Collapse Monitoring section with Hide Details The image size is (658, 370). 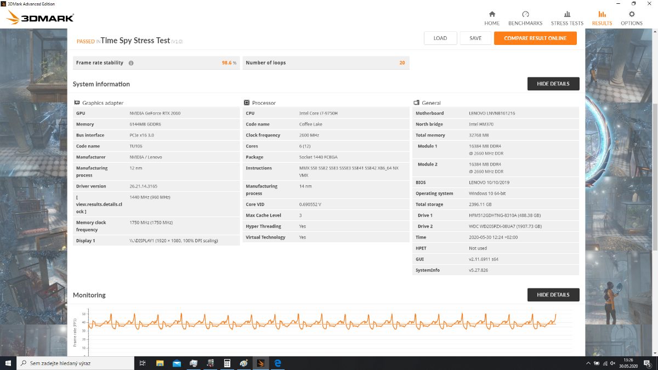tap(553, 295)
